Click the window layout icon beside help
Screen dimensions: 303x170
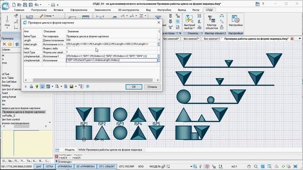[258, 4]
